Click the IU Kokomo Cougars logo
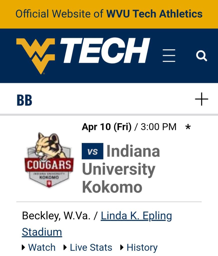This screenshot has width=218, height=256. tap(49, 160)
